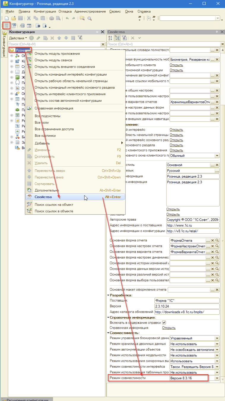Open the Файл menu
This screenshot has height=401, width=225.
(10, 11)
